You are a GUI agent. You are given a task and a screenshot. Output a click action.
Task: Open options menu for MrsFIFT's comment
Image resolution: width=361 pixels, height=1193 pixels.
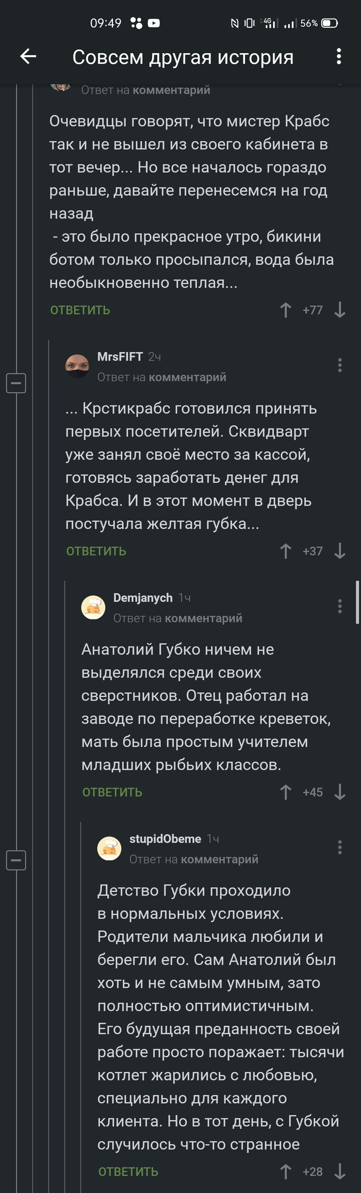tap(339, 365)
